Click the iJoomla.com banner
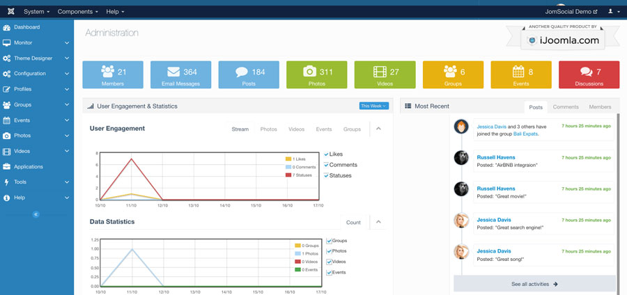The image size is (627, 295). pyautogui.click(x=563, y=40)
